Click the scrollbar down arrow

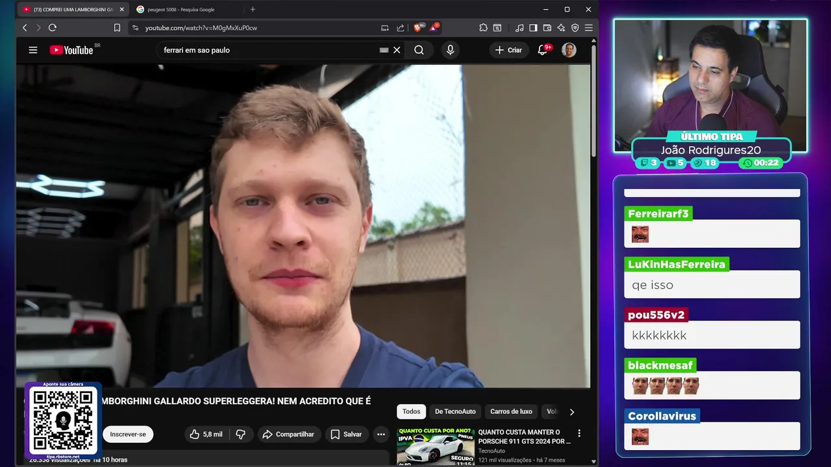pyautogui.click(x=593, y=461)
